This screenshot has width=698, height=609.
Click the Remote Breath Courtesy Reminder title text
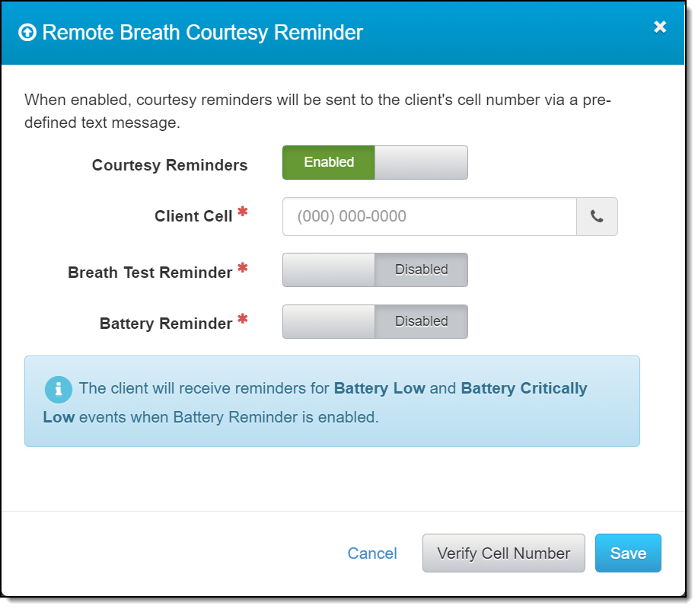pos(202,33)
